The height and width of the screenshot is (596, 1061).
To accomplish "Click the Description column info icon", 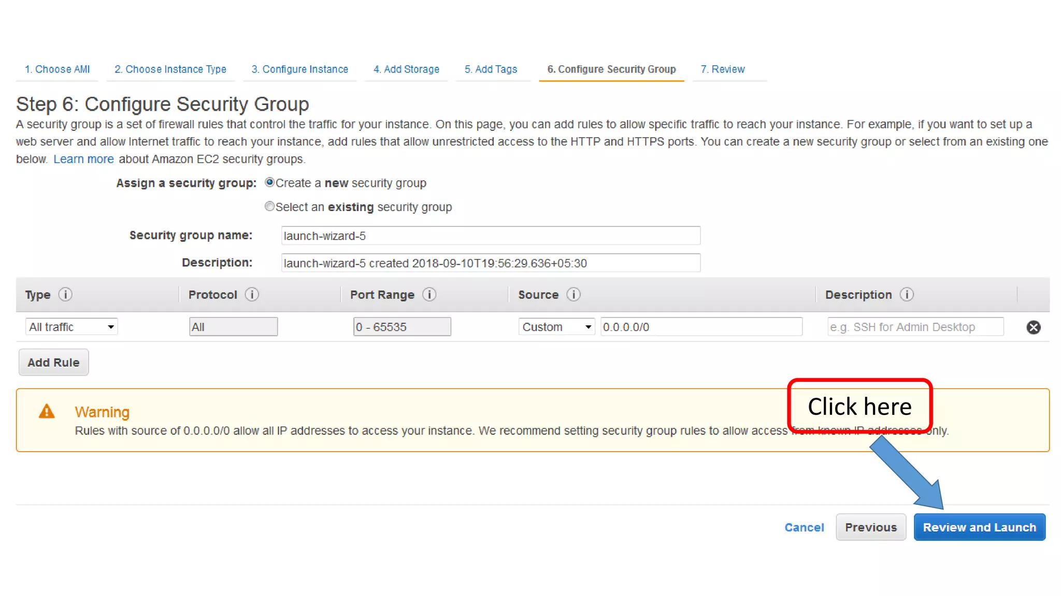I will click(x=907, y=294).
